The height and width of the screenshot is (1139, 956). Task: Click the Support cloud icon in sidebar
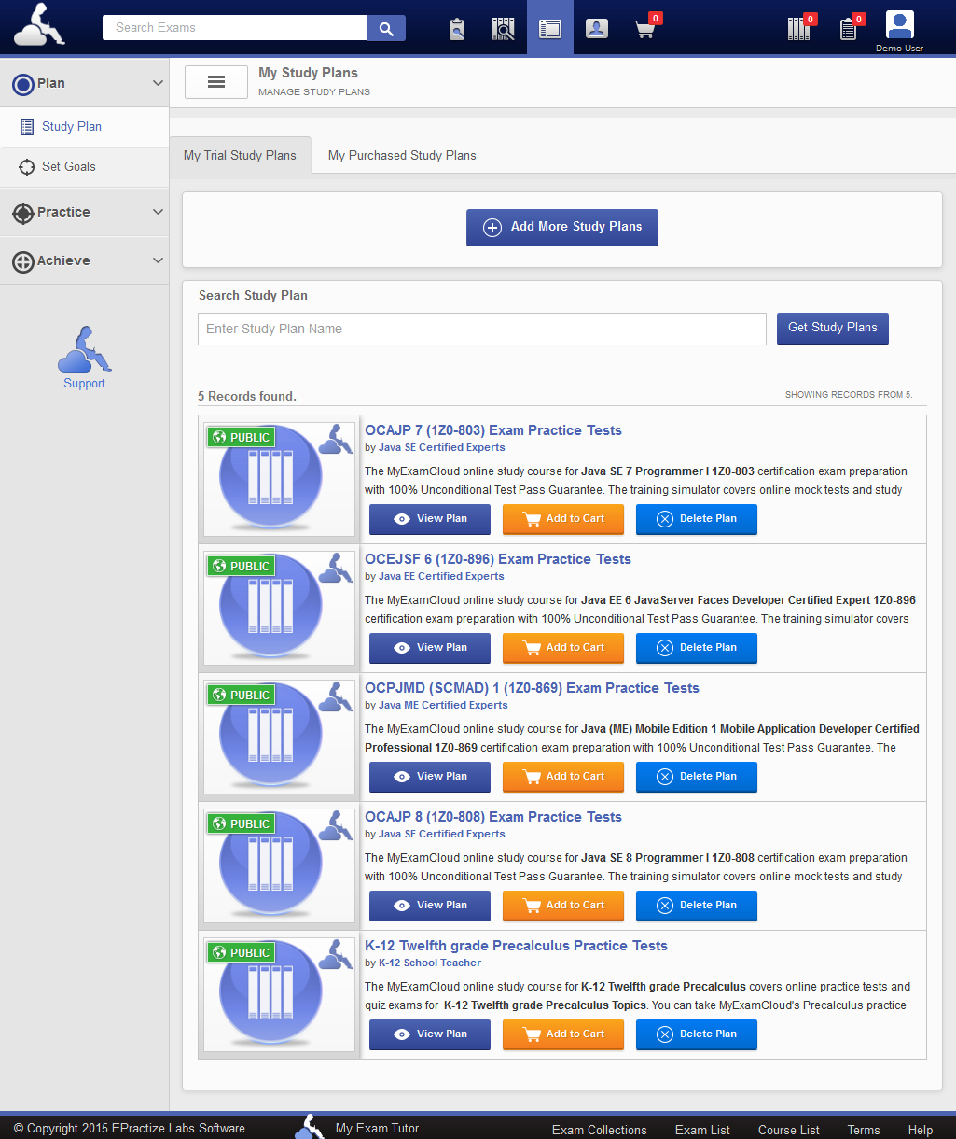(x=84, y=350)
